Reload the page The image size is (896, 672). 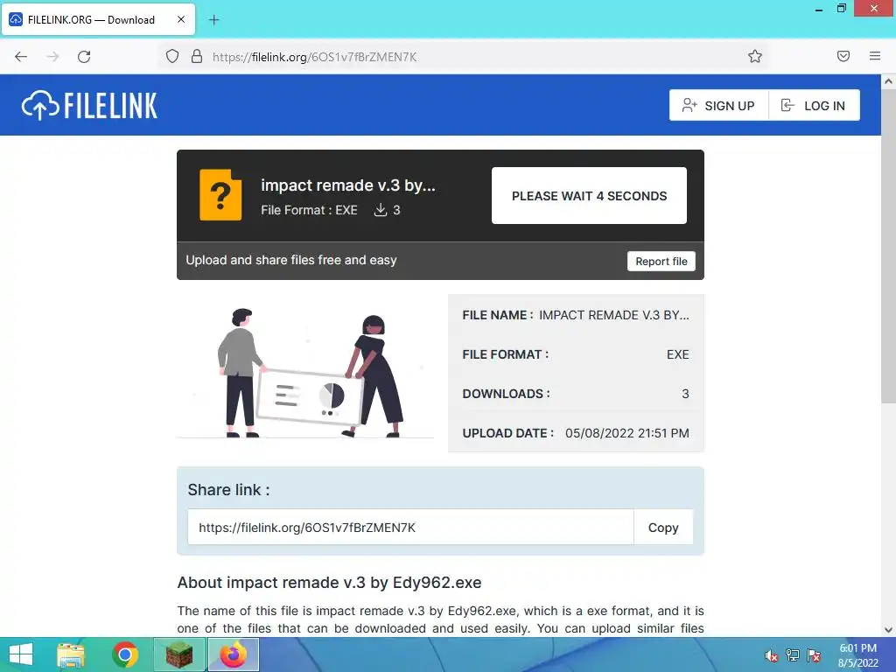[x=84, y=57]
